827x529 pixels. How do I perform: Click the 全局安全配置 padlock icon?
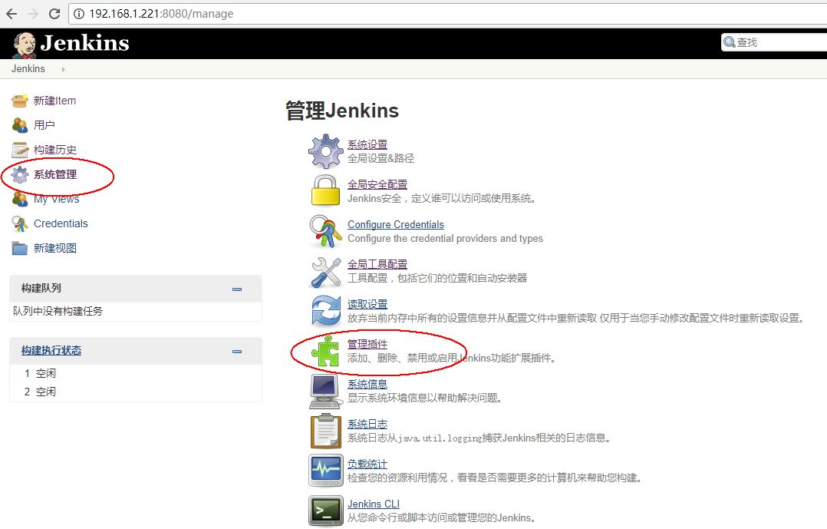click(326, 190)
